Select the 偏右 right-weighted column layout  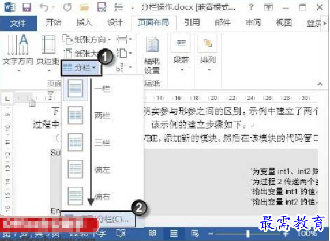click(102, 196)
